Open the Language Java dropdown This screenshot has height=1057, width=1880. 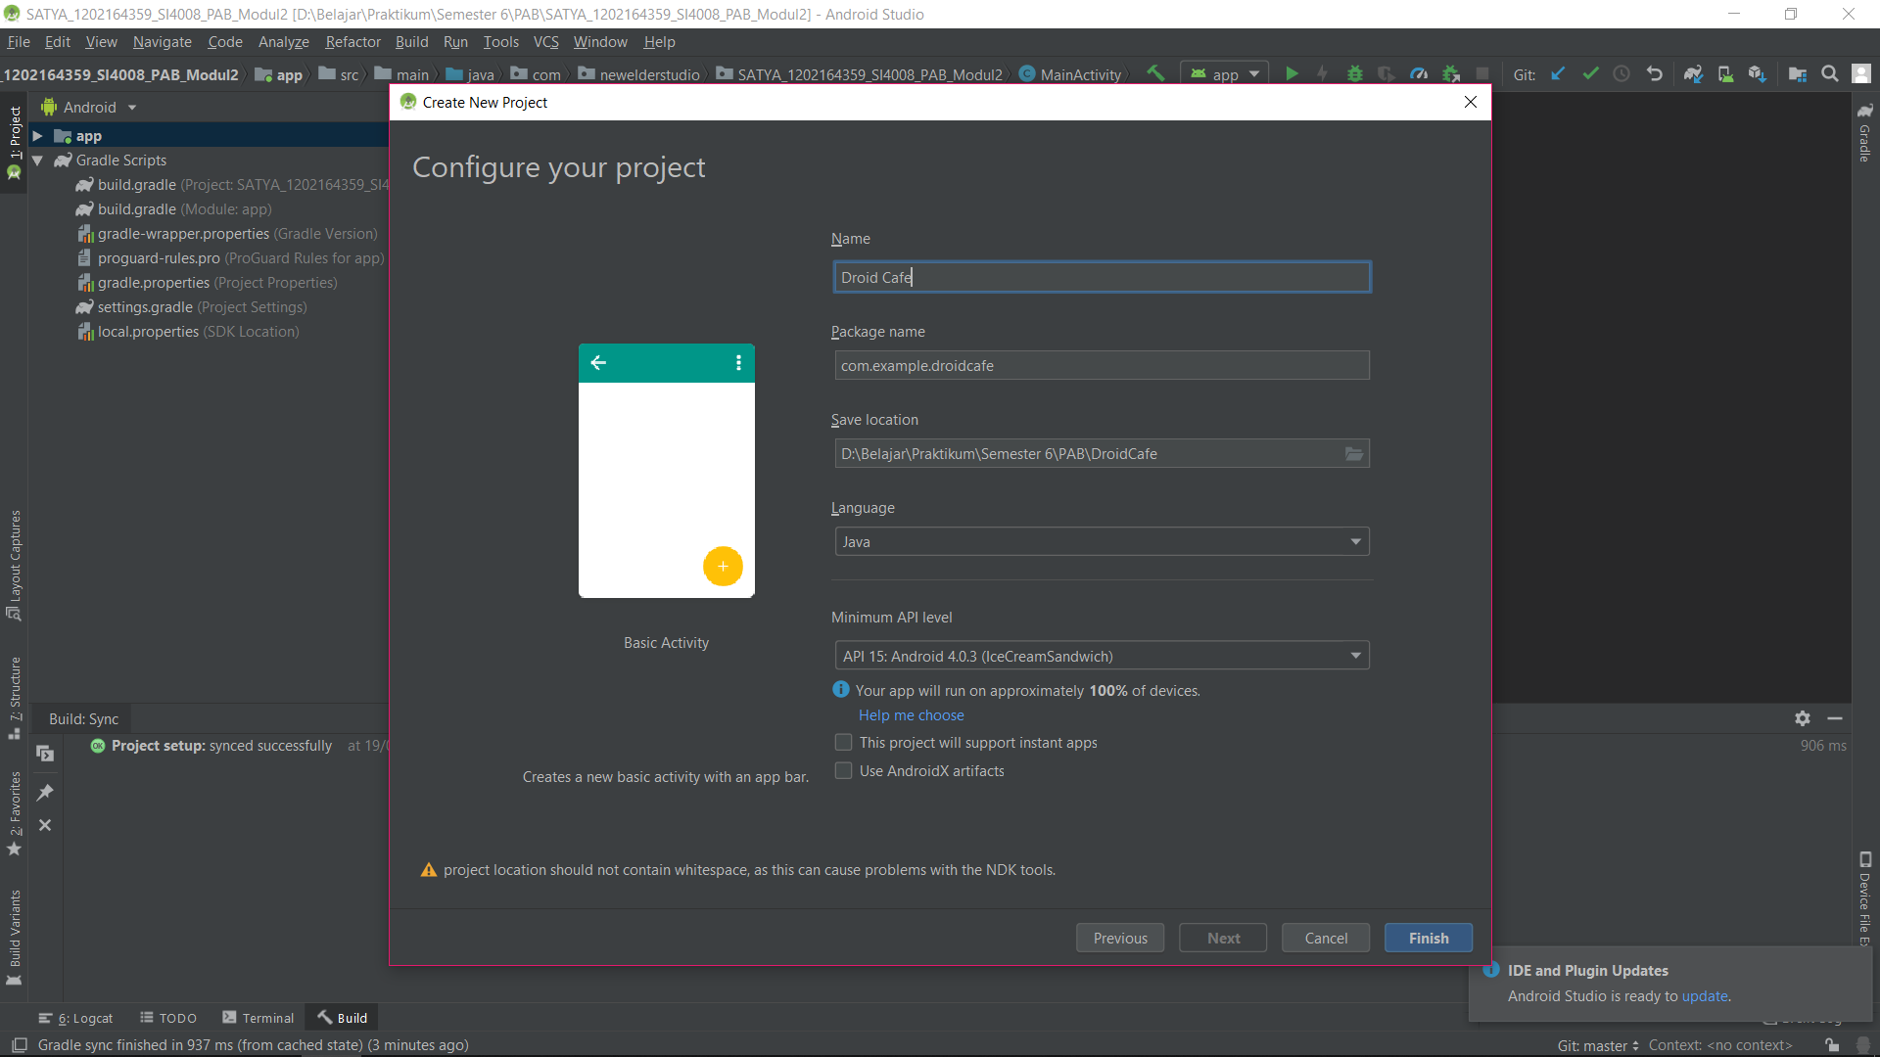[x=1102, y=541]
